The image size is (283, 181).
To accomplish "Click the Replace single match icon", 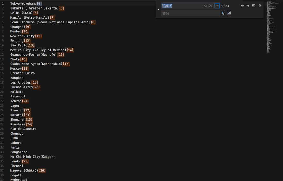I will (223, 13).
